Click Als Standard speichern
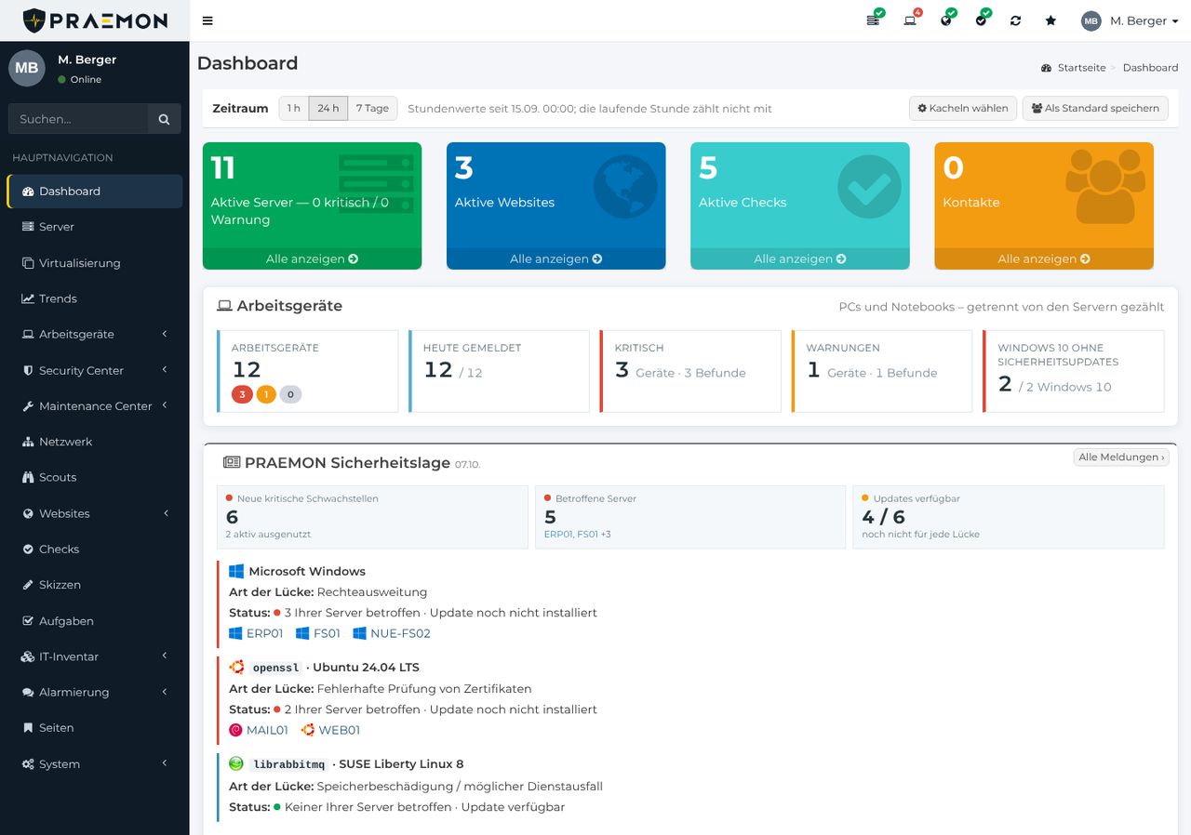This screenshot has width=1191, height=835. (x=1095, y=108)
